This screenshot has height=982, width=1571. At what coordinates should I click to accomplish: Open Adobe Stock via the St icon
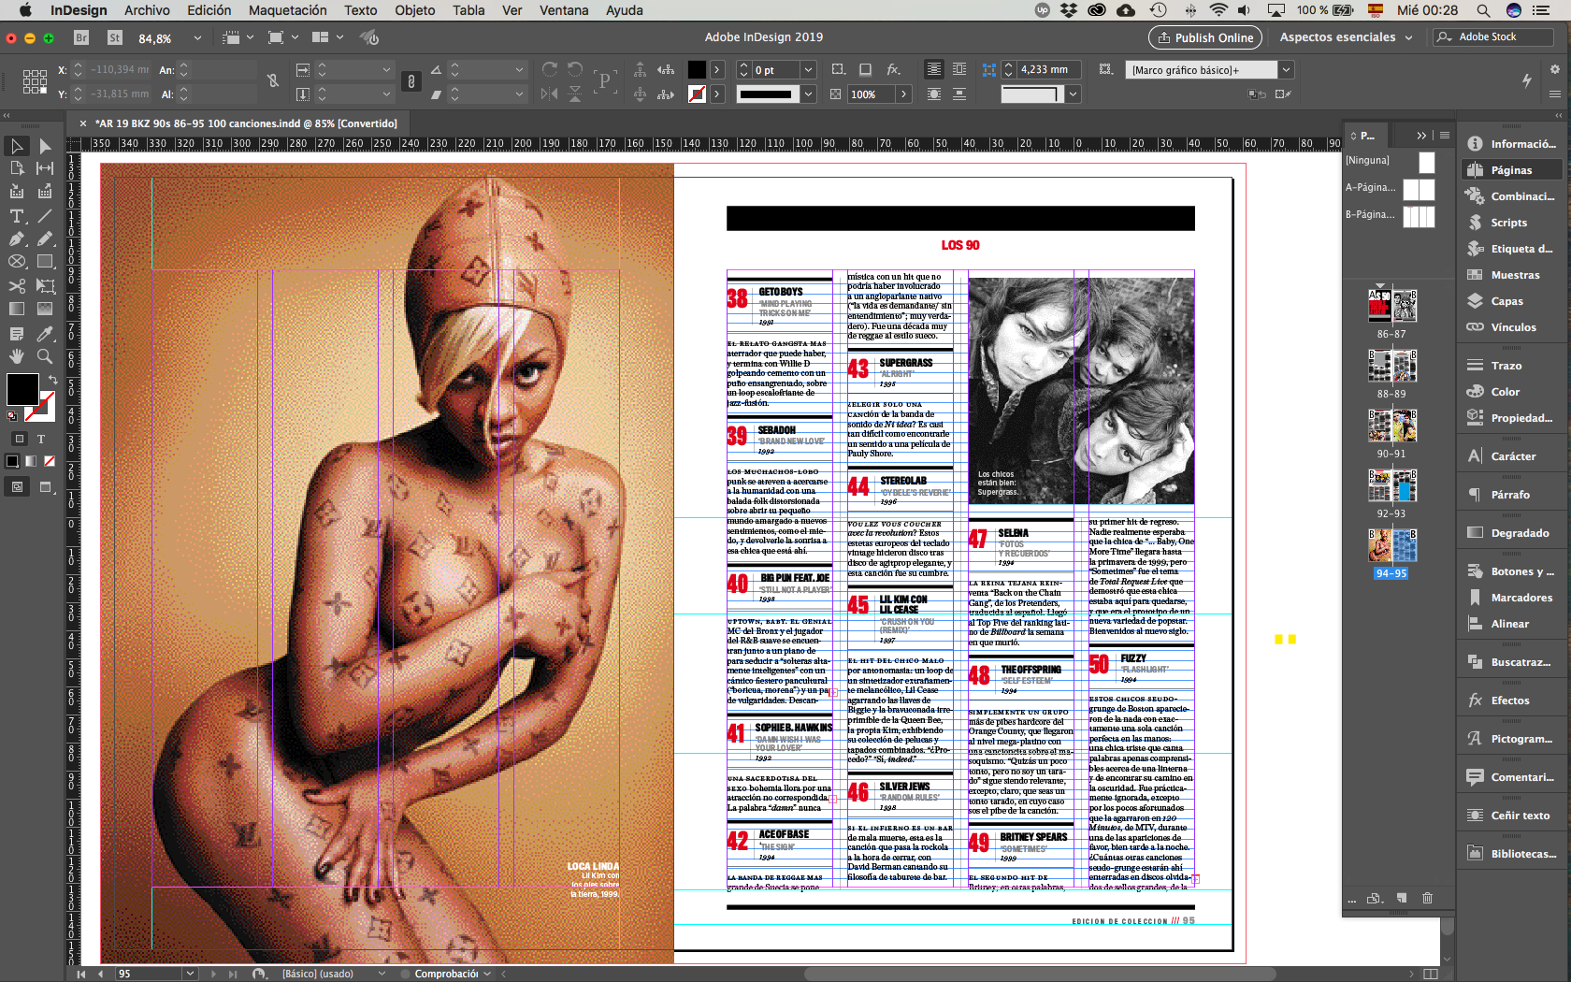(115, 37)
